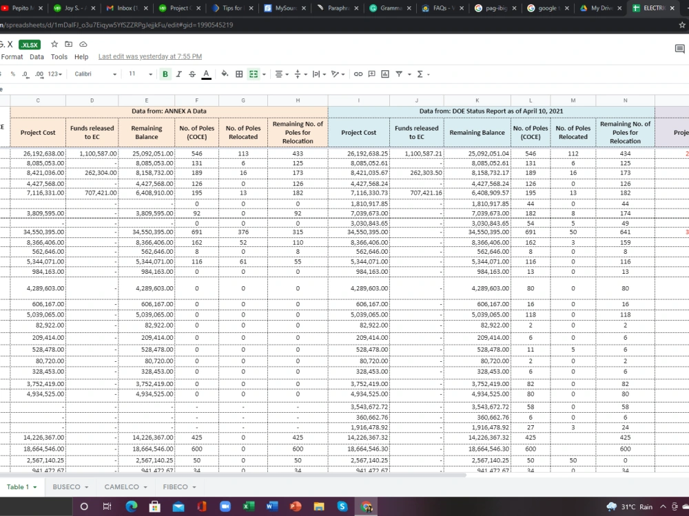689x516 pixels.
Task: Decrease decimal places
Action: pyautogui.click(x=25, y=74)
